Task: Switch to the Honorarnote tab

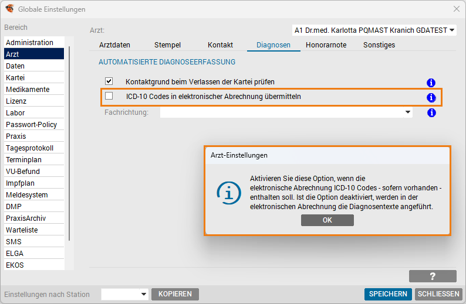Action: coord(326,45)
